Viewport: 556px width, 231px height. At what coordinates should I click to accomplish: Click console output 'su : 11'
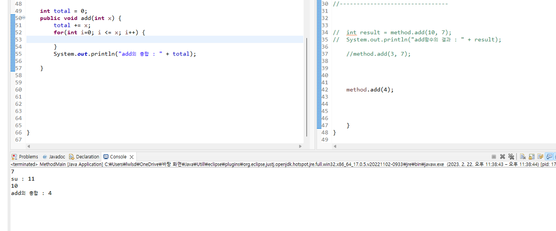click(x=23, y=179)
